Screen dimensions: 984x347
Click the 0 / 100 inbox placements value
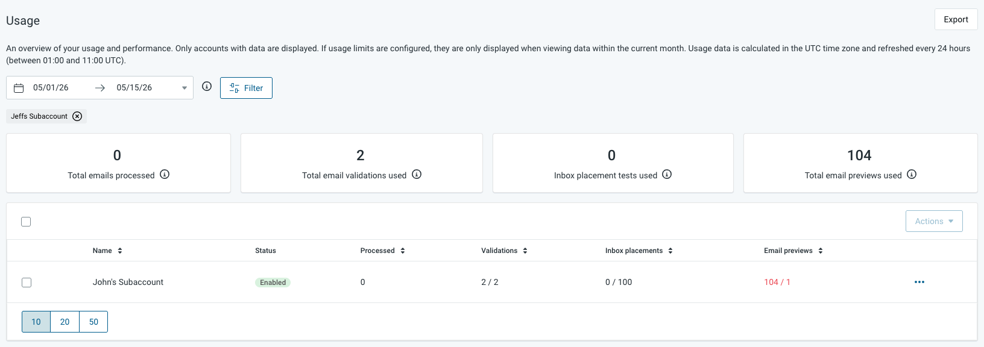[619, 282]
